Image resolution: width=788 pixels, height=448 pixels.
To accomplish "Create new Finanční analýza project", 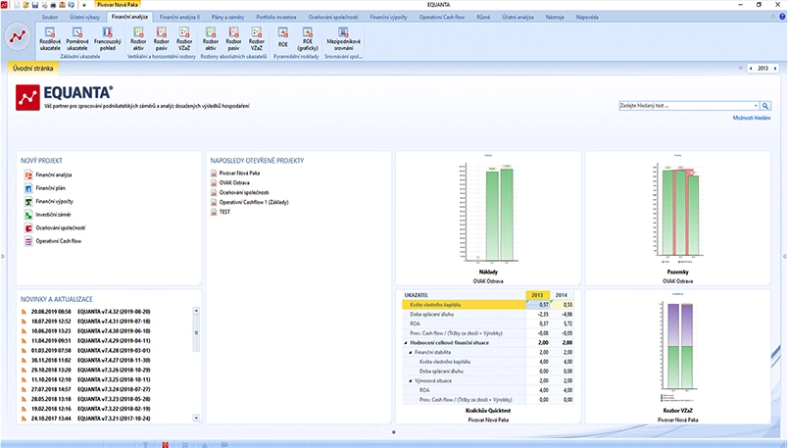I will click(x=48, y=174).
